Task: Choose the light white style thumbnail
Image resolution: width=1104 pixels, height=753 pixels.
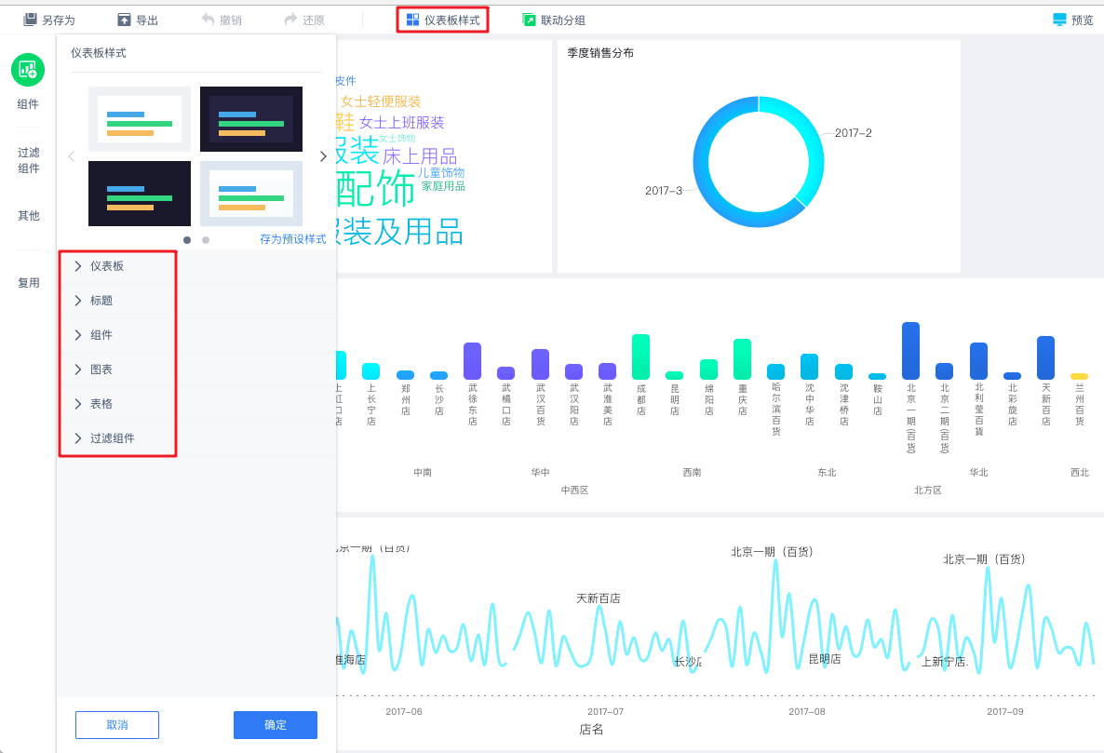Action: [140, 119]
